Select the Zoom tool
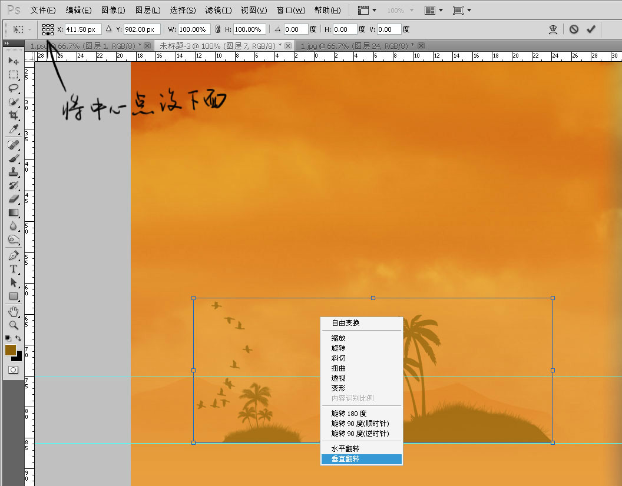This screenshot has height=486, width=622. click(x=14, y=325)
